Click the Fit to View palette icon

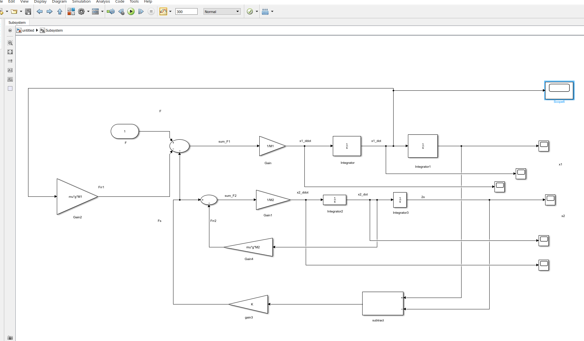point(10,52)
